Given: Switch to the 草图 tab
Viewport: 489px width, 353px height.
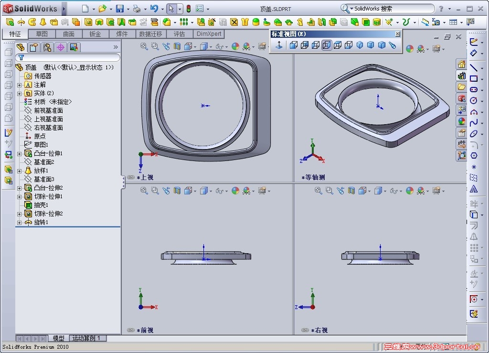Looking at the screenshot, I should click(42, 34).
